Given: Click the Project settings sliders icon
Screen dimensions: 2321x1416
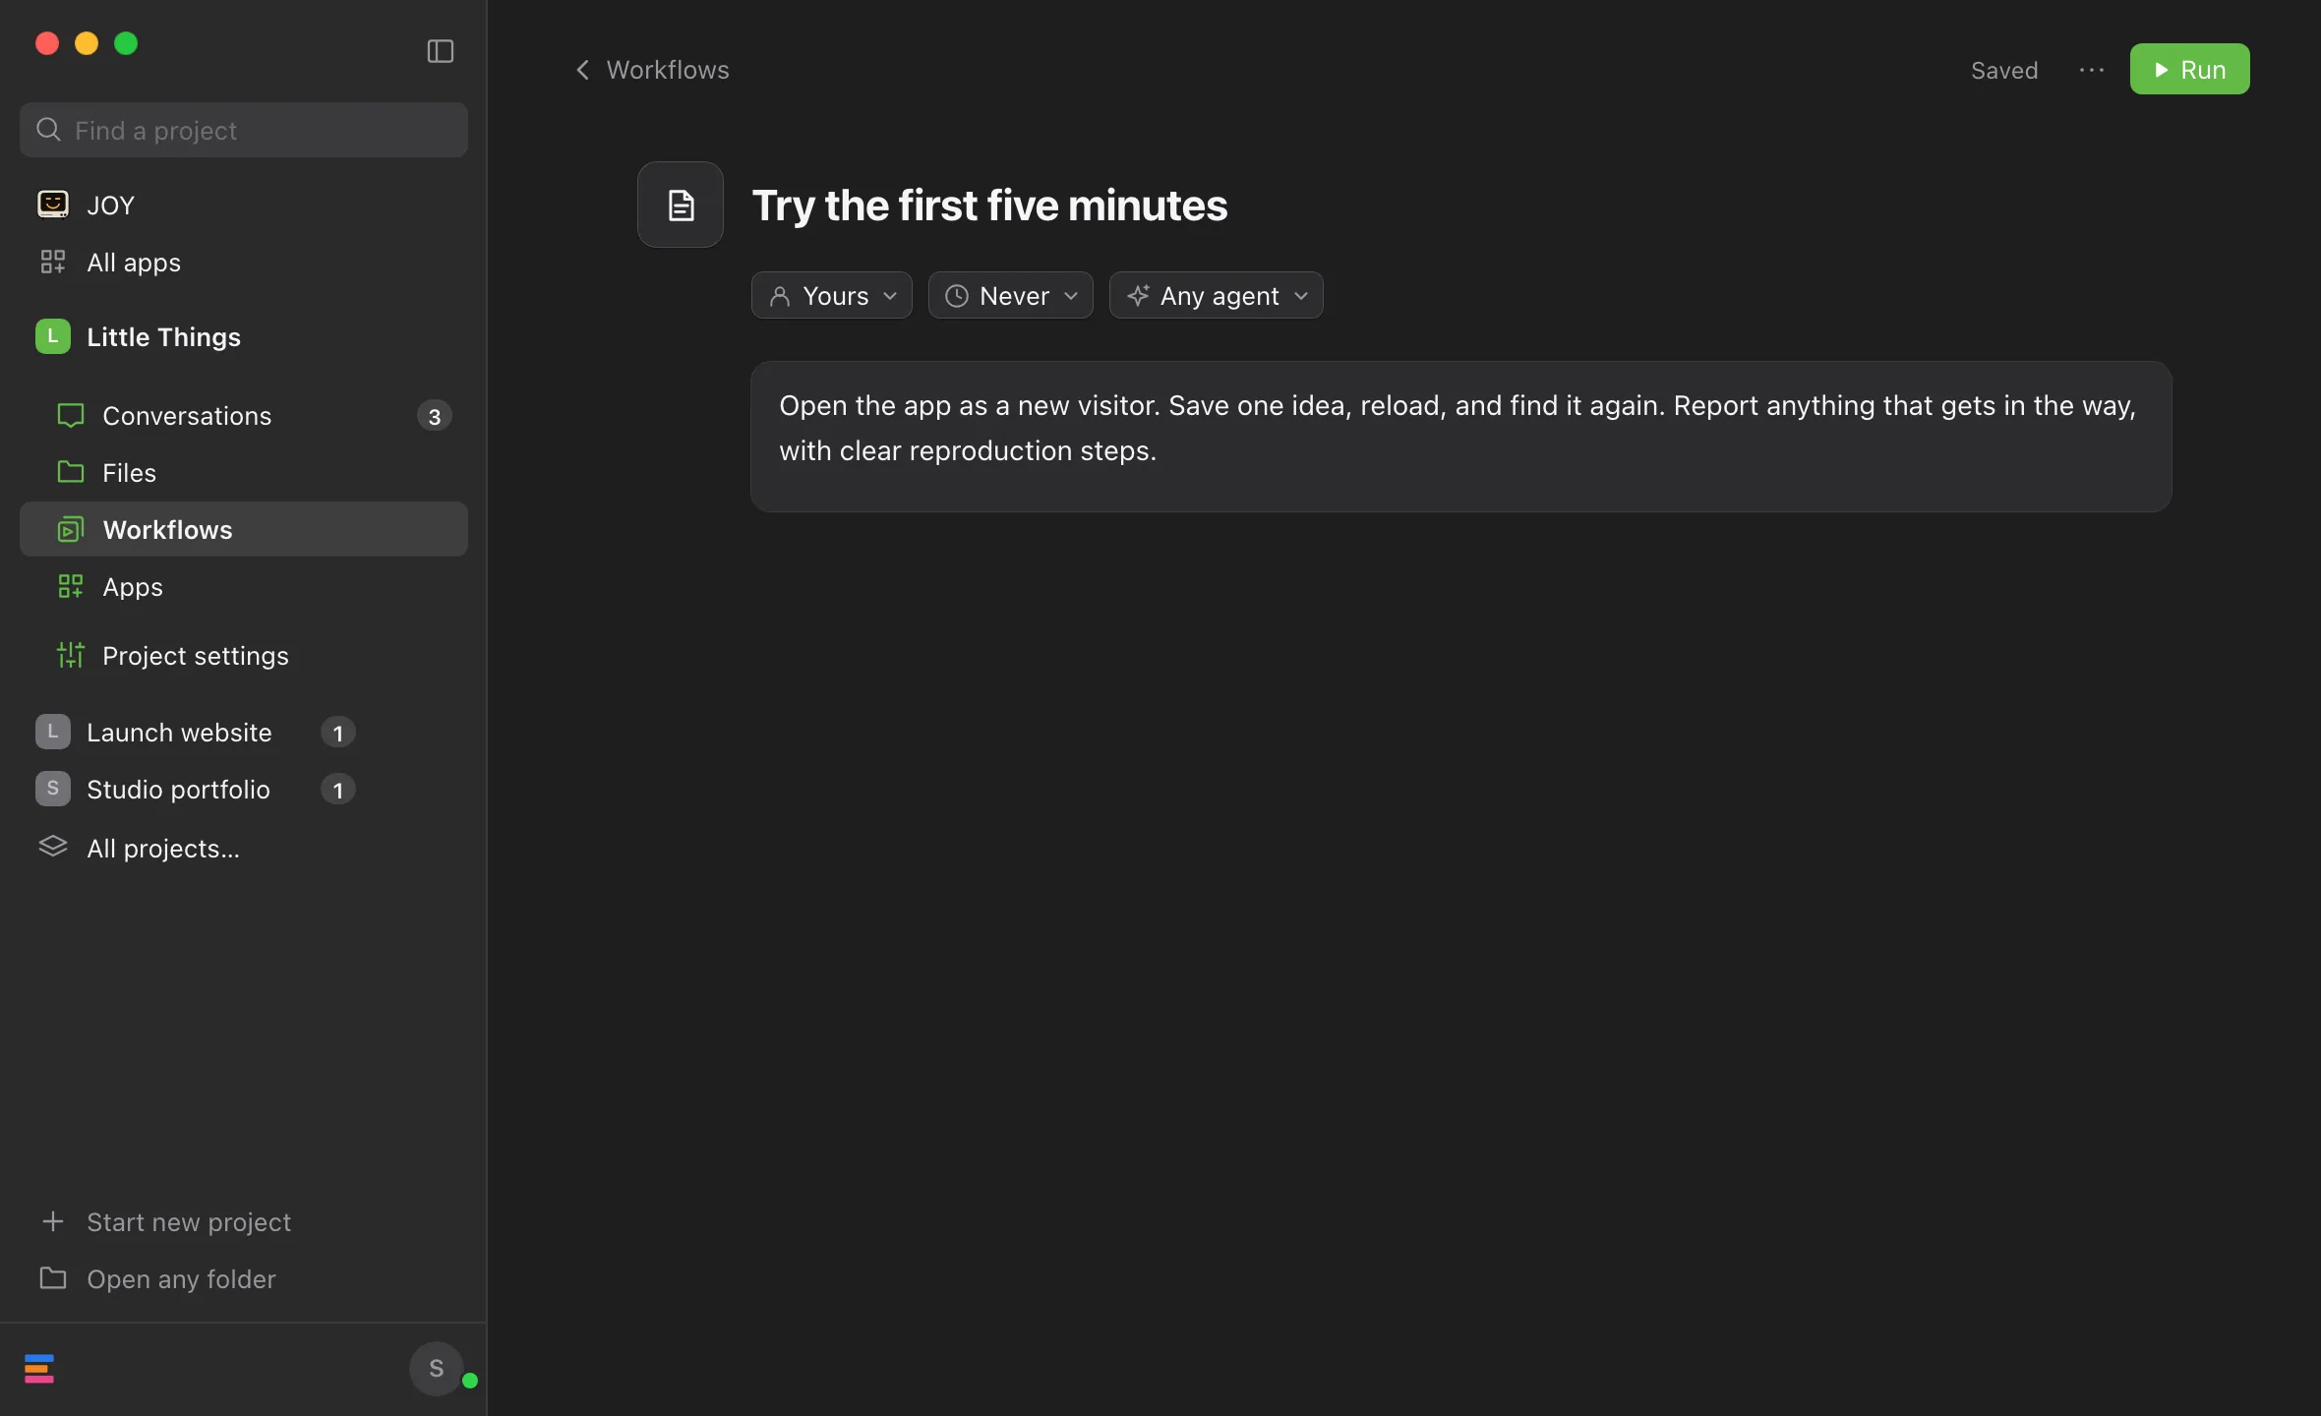Looking at the screenshot, I should [71, 655].
